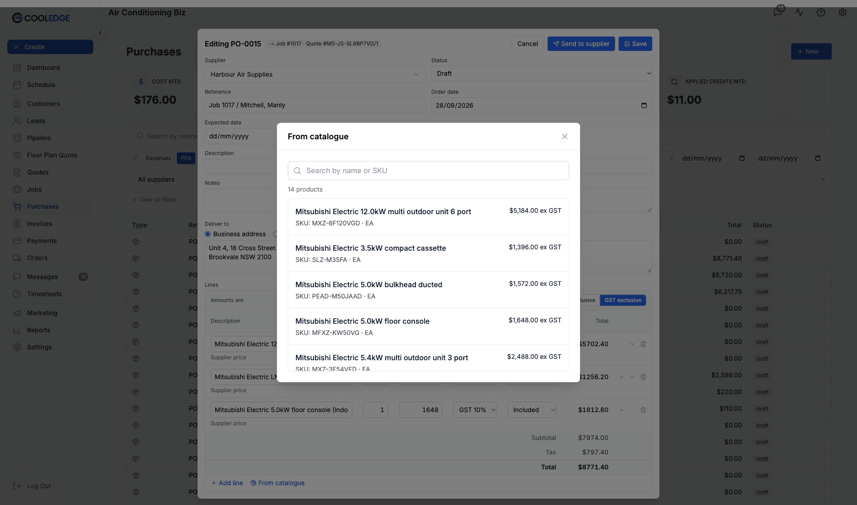Select the POs filter tab
Image resolution: width=857 pixels, height=505 pixels.
pos(186,158)
